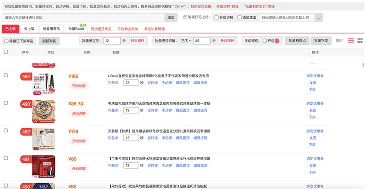This screenshot has width=366, height=189.
Task: Click product thumbnail for item 493
Action: click(44, 112)
